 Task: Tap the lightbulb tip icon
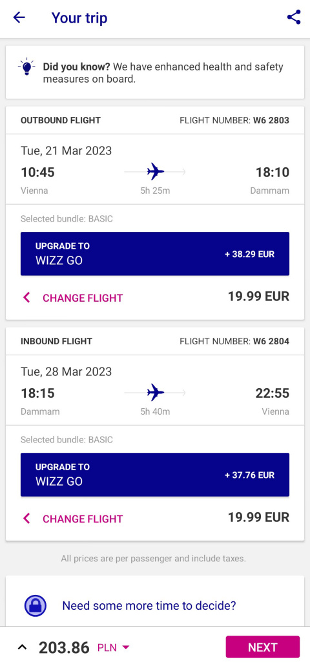point(26,67)
